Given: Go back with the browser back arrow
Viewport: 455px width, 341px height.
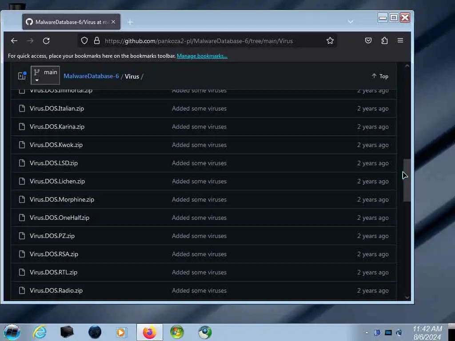Looking at the screenshot, I should click(14, 41).
